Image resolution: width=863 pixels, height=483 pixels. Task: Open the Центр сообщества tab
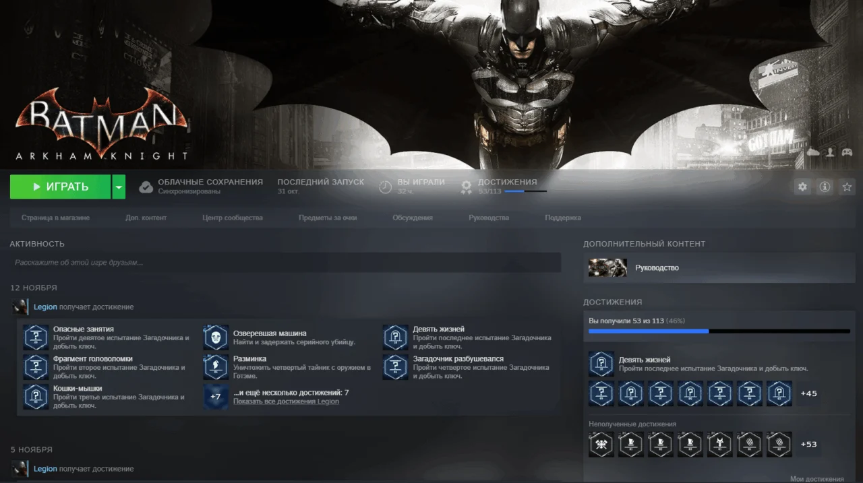click(233, 218)
